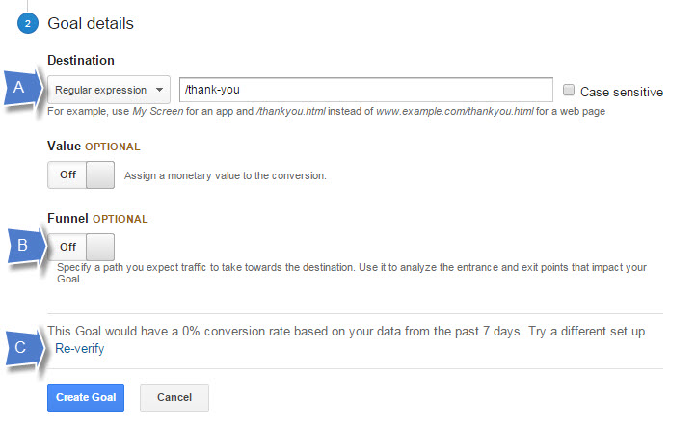Click the 'Assign a monetary value' description
This screenshot has height=429, width=696.
tap(226, 176)
